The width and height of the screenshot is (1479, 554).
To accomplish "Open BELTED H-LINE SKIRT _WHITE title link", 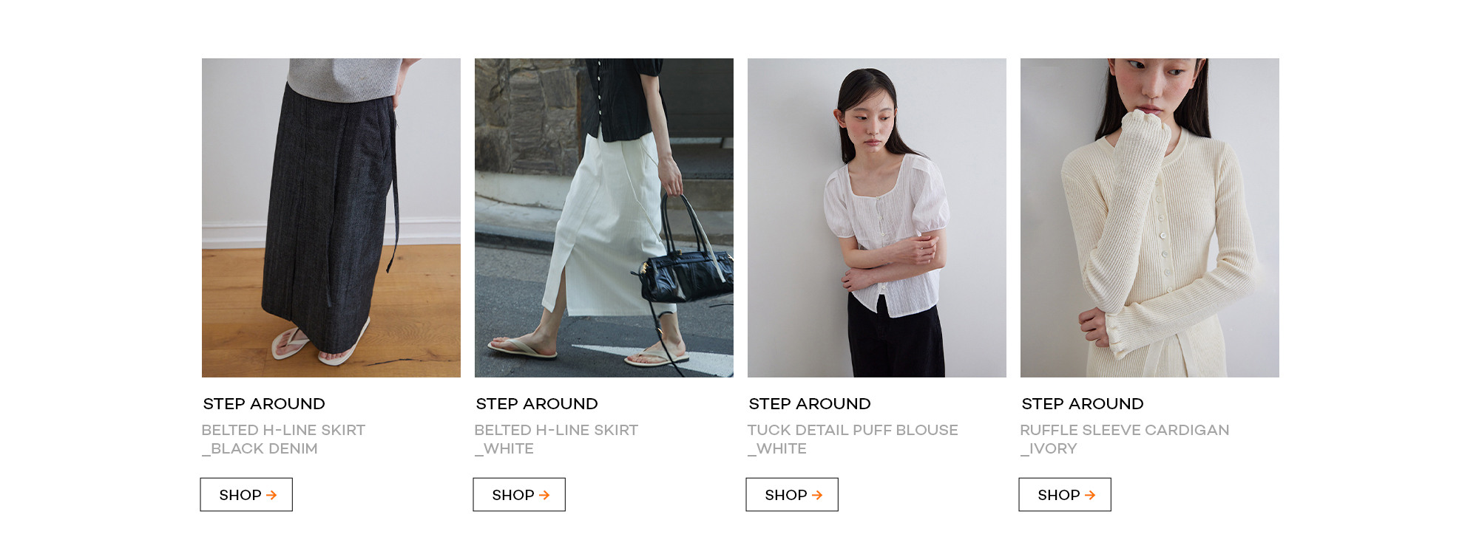I will coord(556,439).
